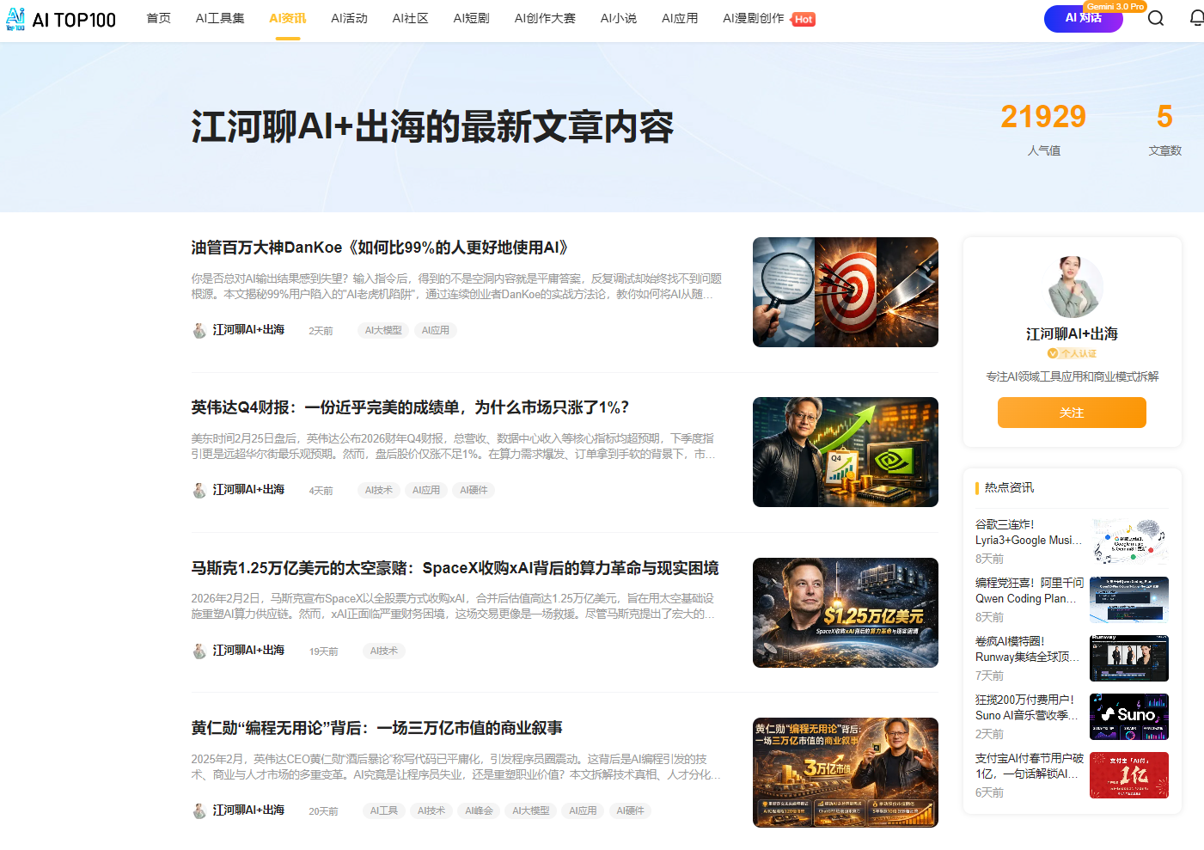Open the SpaceX article thumbnail image
The height and width of the screenshot is (850, 1204).
[x=845, y=613]
